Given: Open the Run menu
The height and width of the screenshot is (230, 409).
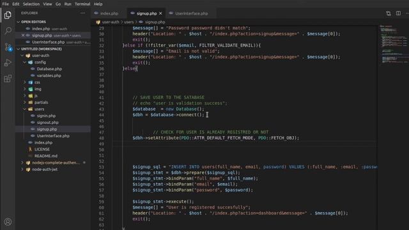Looking at the screenshot, I should (68, 4).
